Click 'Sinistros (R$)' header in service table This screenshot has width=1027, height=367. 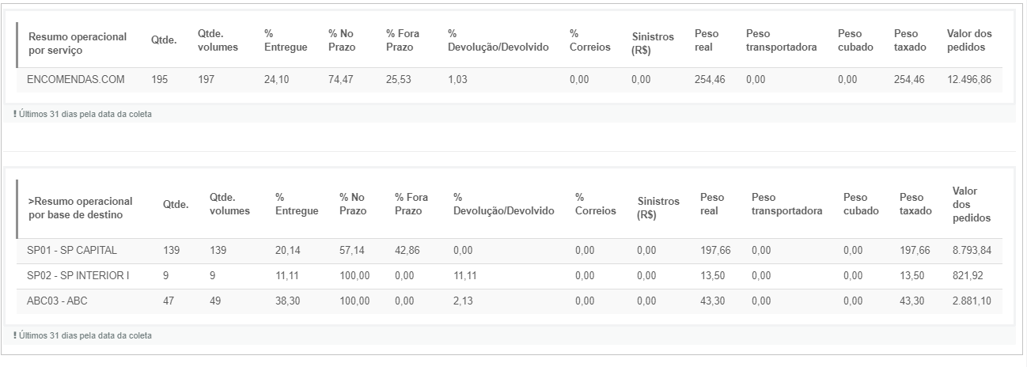click(x=654, y=44)
